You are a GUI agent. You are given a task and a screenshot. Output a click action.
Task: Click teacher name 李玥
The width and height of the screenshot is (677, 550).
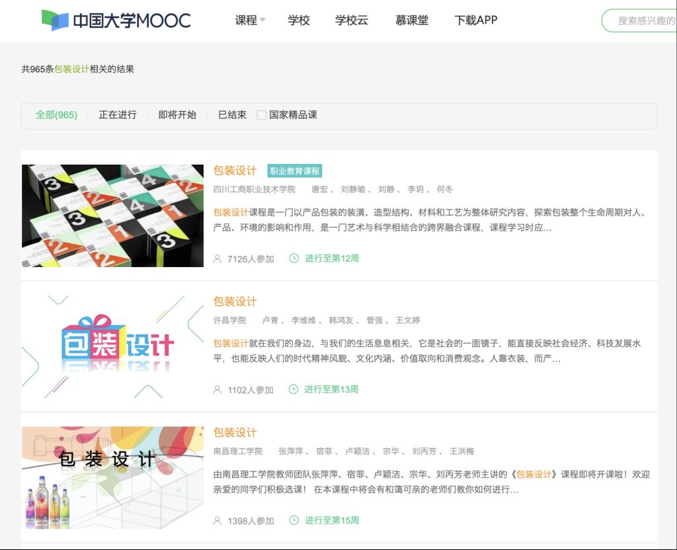415,189
